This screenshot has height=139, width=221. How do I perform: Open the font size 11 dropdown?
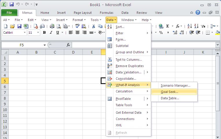point(38,33)
